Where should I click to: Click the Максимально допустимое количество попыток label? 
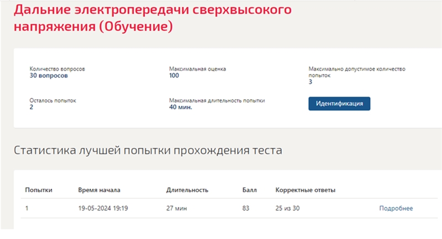356,72
